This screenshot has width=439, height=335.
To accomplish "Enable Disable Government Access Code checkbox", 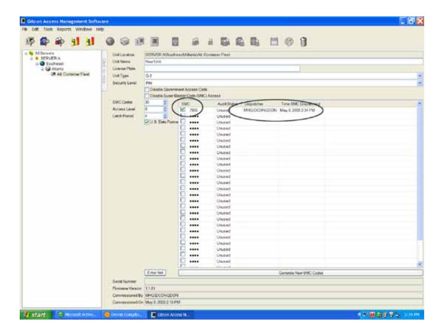I will [147, 89].
